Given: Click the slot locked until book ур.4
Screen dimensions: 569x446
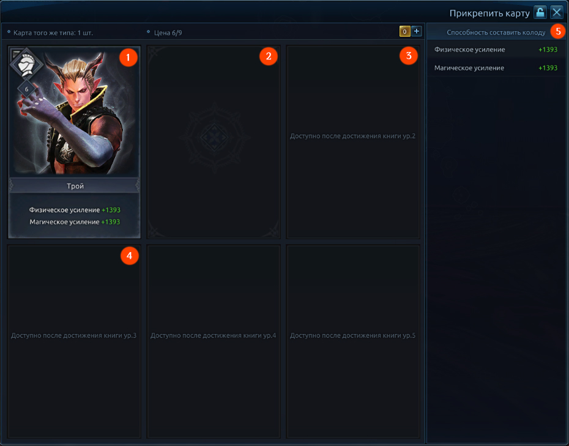Looking at the screenshot, I should pyautogui.click(x=214, y=341).
